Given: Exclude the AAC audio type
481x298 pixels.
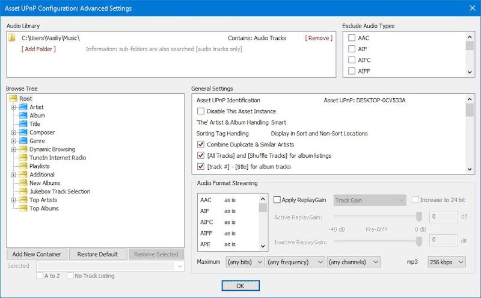Looking at the screenshot, I should [x=352, y=38].
